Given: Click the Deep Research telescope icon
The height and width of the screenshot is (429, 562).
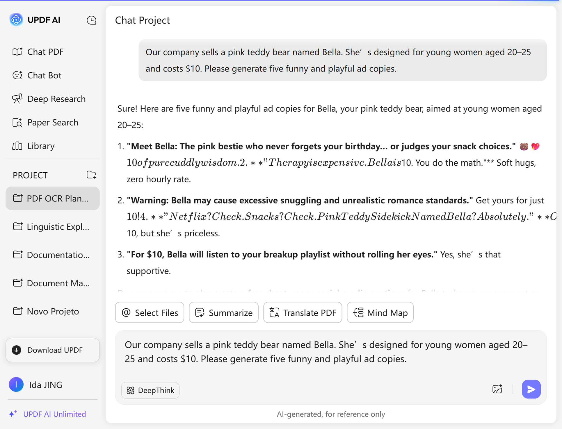Looking at the screenshot, I should click(x=17, y=99).
